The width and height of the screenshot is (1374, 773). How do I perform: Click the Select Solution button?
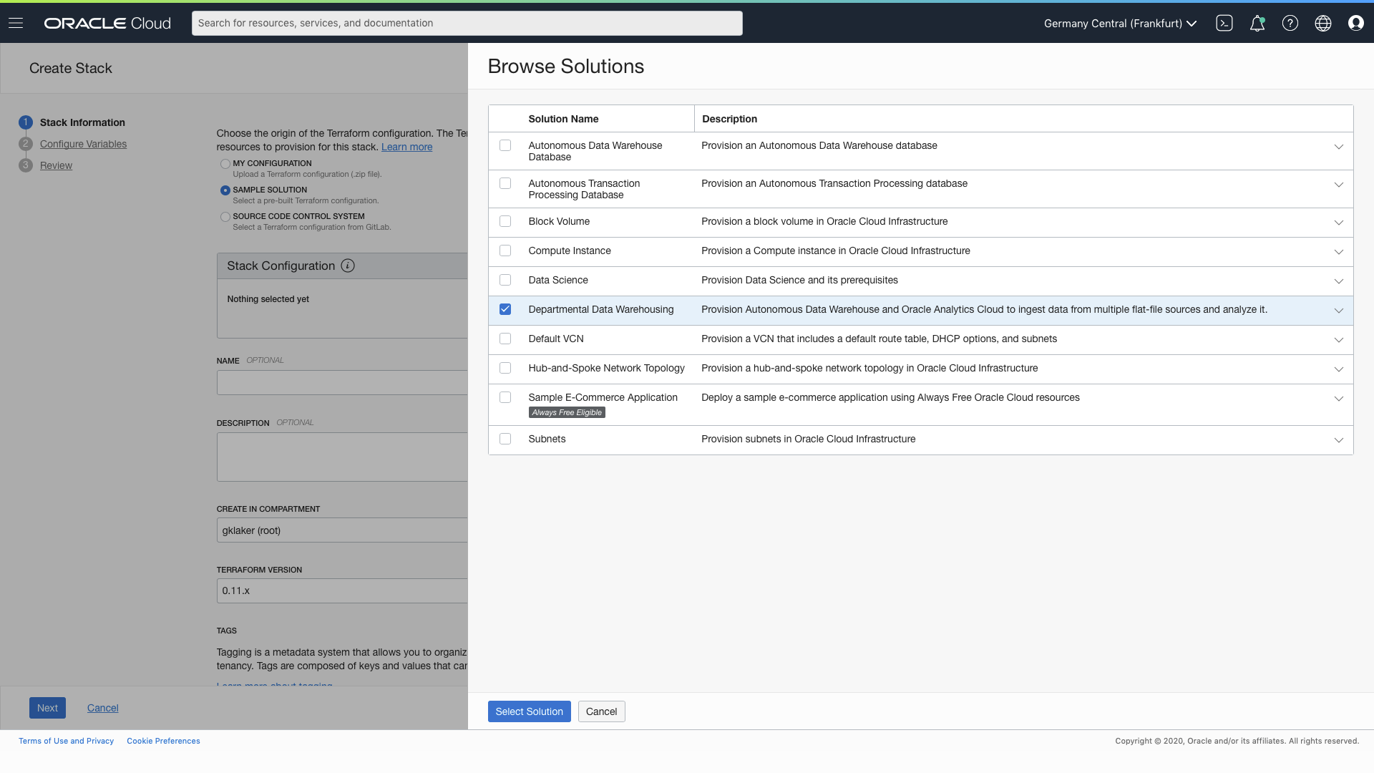coord(529,711)
